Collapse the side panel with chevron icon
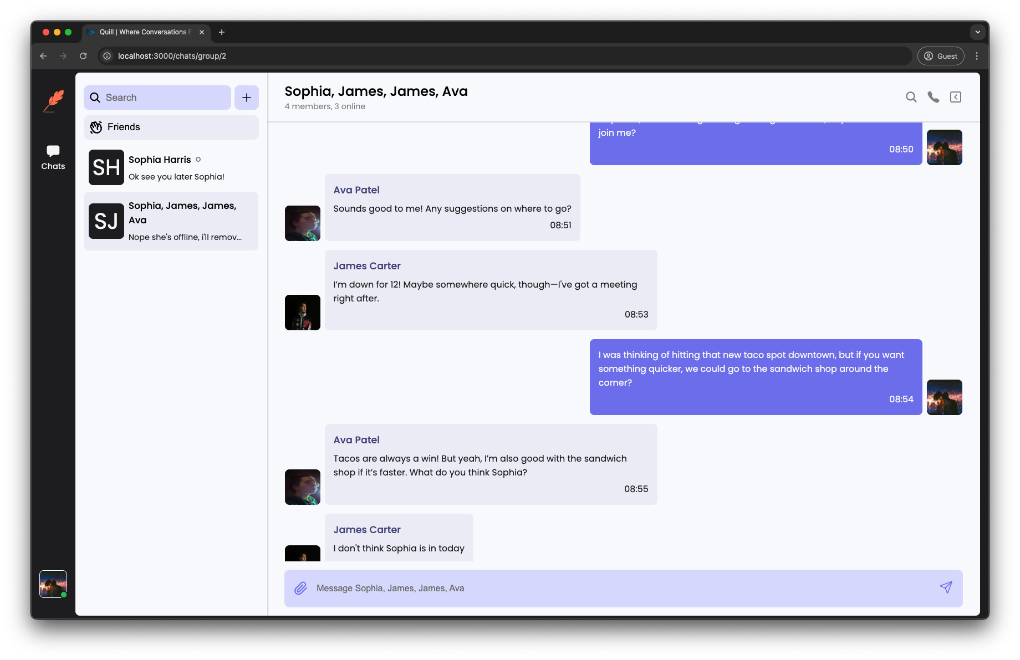 pyautogui.click(x=956, y=98)
